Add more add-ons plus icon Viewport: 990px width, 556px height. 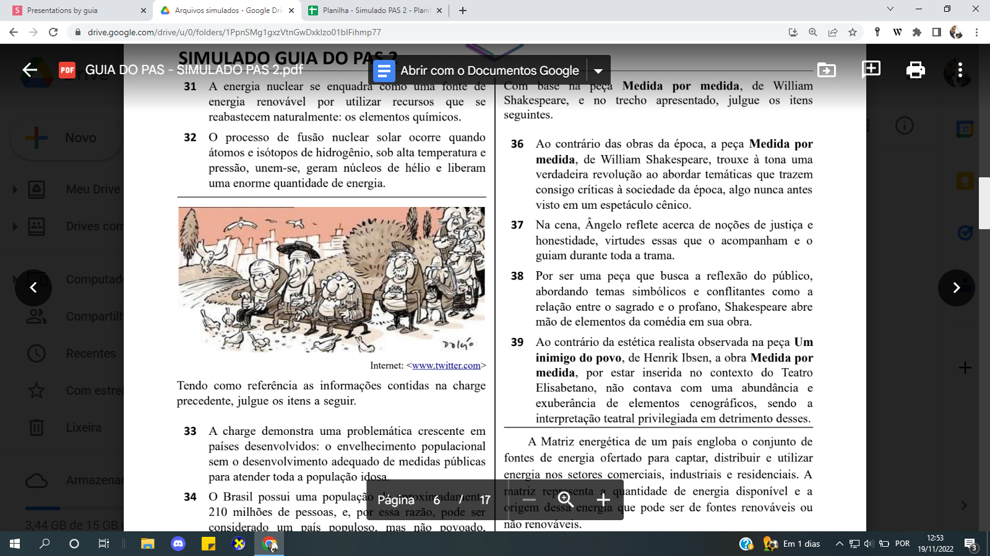click(965, 368)
